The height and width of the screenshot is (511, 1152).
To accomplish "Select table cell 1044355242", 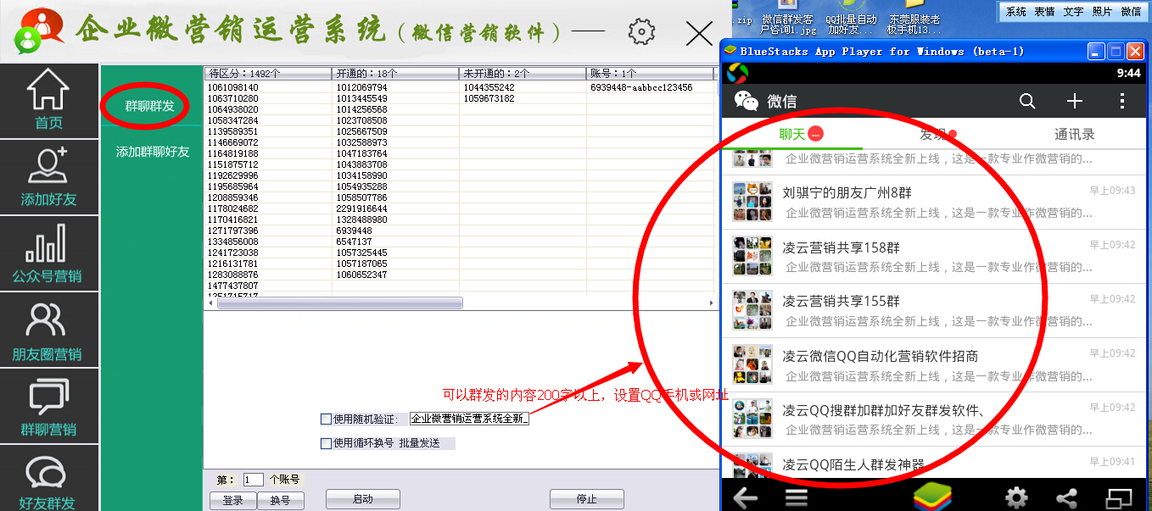I will click(523, 87).
